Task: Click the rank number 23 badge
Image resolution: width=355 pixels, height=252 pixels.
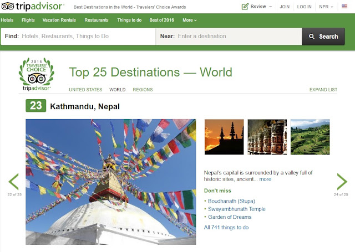Action: [x=35, y=106]
